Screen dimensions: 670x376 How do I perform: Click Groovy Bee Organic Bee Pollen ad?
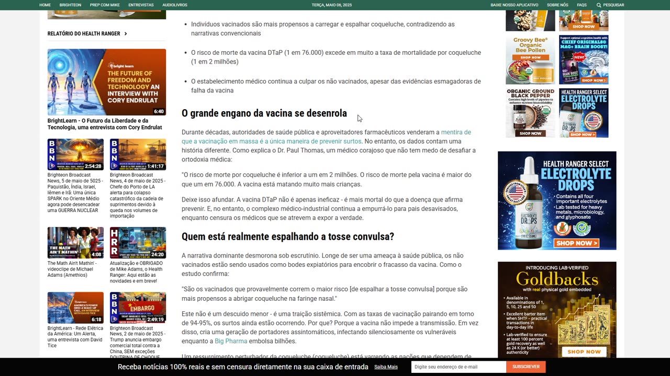(x=530, y=60)
